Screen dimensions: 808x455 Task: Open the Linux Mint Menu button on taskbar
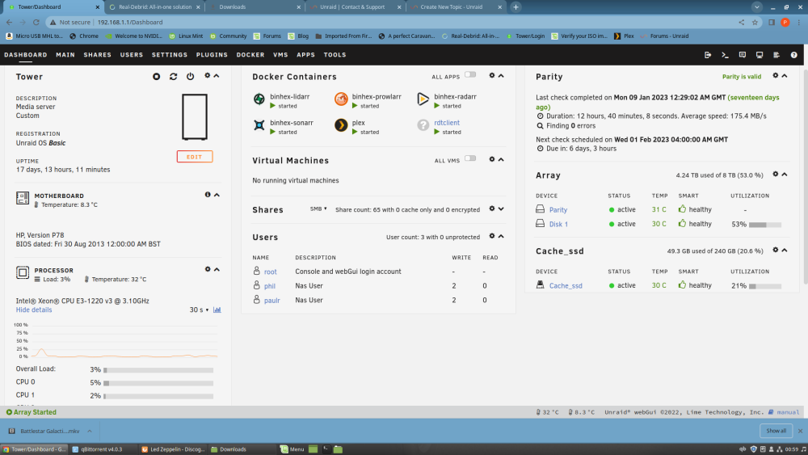point(292,449)
